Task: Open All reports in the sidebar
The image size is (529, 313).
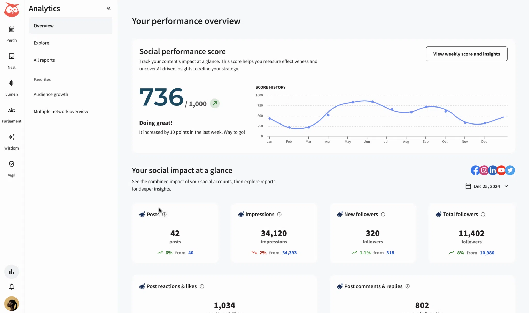Action: pyautogui.click(x=44, y=60)
